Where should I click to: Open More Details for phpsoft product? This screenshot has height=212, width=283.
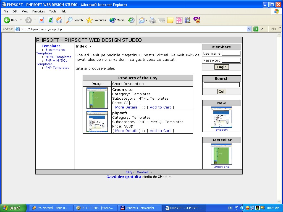click(126, 131)
